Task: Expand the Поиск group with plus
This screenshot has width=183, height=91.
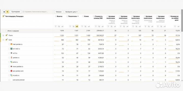Action: point(3,35)
